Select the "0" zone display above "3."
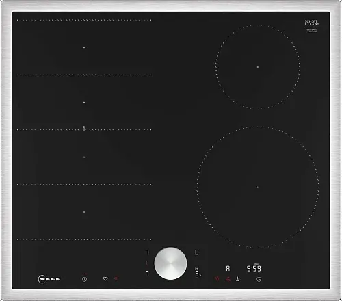342x301 pixels. [196, 252]
